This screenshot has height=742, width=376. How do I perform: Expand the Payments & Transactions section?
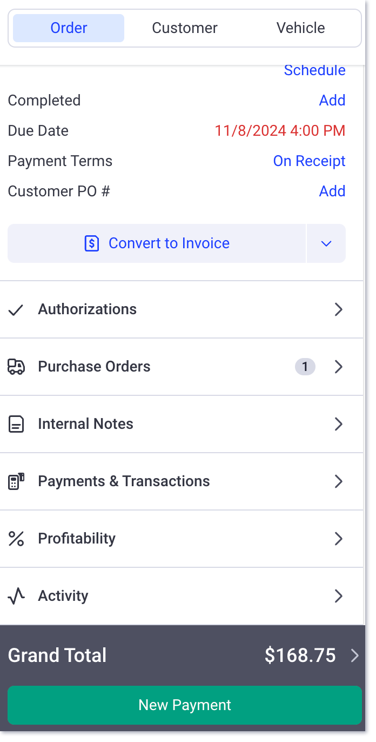(339, 481)
